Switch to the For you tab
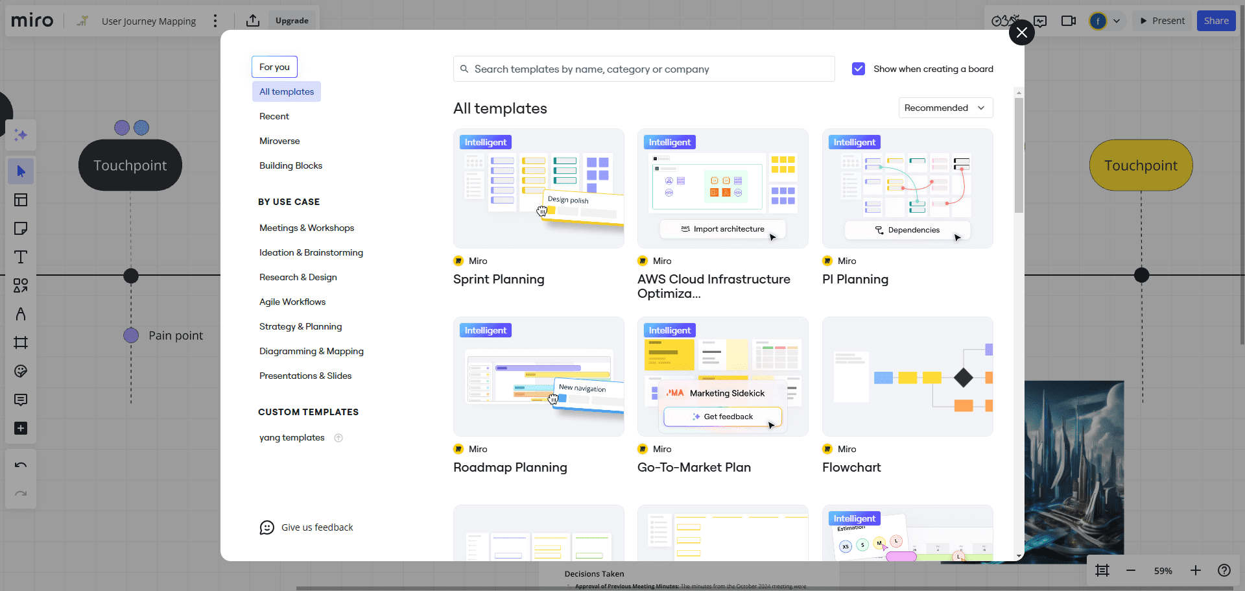The image size is (1245, 591). click(274, 67)
